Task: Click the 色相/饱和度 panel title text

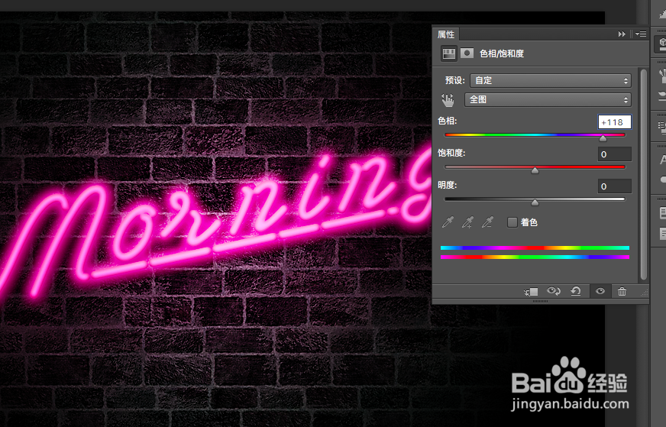Action: (502, 53)
